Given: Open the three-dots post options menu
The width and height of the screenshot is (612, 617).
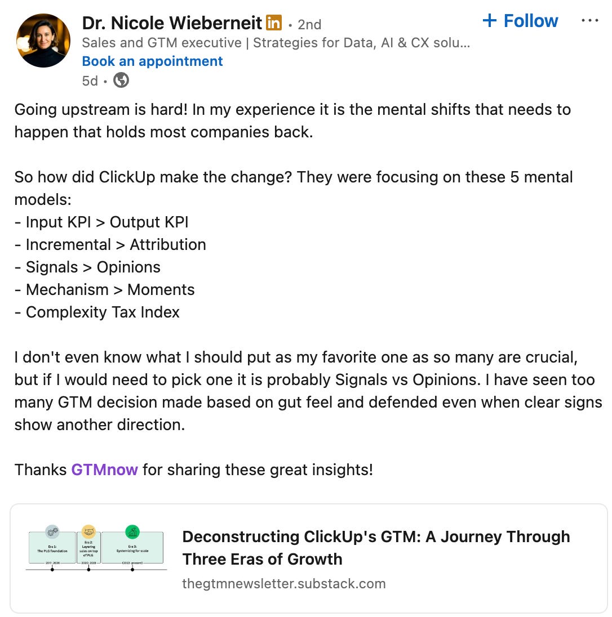Looking at the screenshot, I should [589, 20].
